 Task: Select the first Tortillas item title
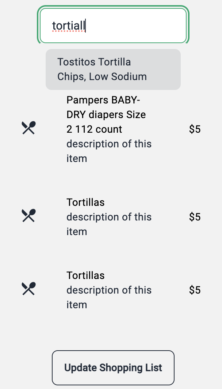pos(85,203)
